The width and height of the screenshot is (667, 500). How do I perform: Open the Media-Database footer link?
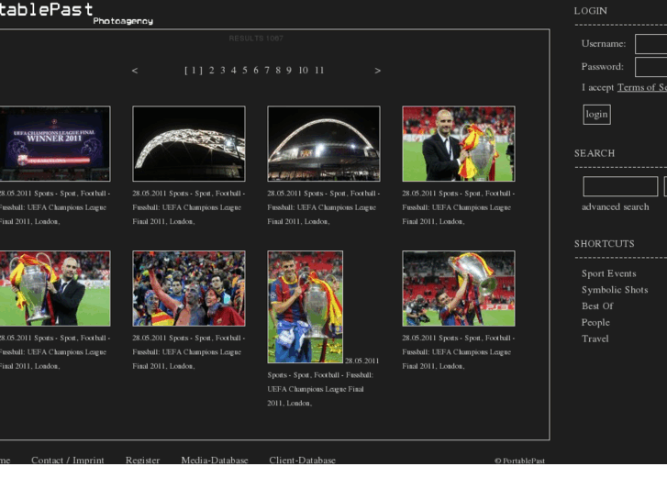point(215,460)
